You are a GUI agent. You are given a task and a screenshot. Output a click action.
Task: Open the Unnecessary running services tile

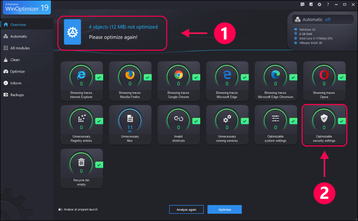coord(227,125)
